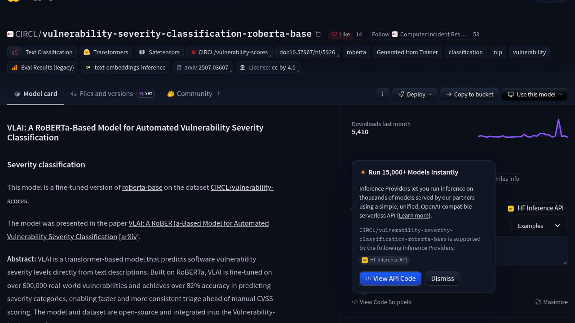Click the View API Code button
The height and width of the screenshot is (323, 575).
coord(390,279)
